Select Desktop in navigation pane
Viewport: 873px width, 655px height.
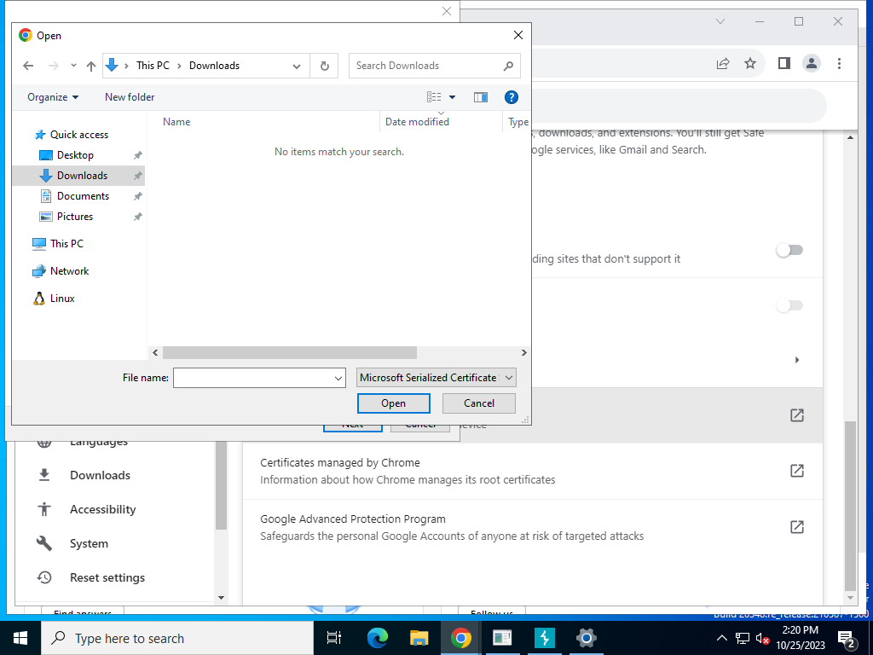coord(75,155)
